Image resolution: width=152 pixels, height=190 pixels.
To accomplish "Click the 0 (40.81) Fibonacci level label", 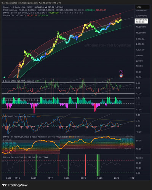I will pos(129,149).
